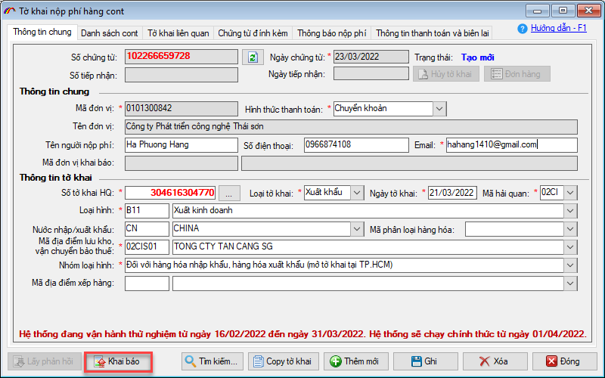Open the TONG CTY TAN CANG SG dropdown
Viewport: 605px width, 378px height.
click(570, 247)
